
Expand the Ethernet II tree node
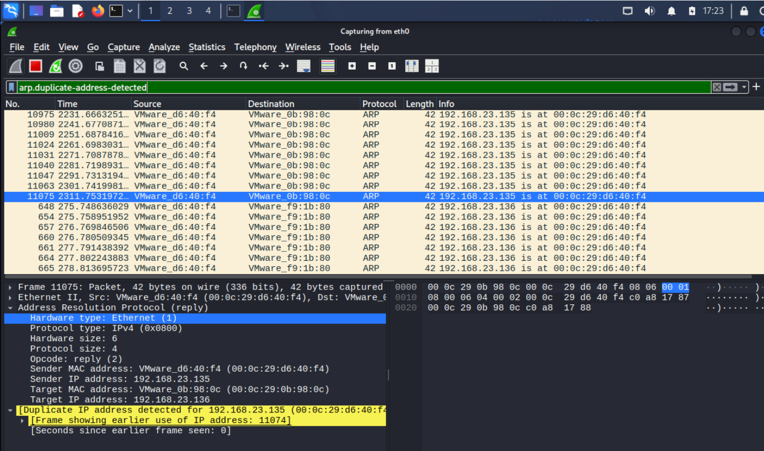point(11,298)
